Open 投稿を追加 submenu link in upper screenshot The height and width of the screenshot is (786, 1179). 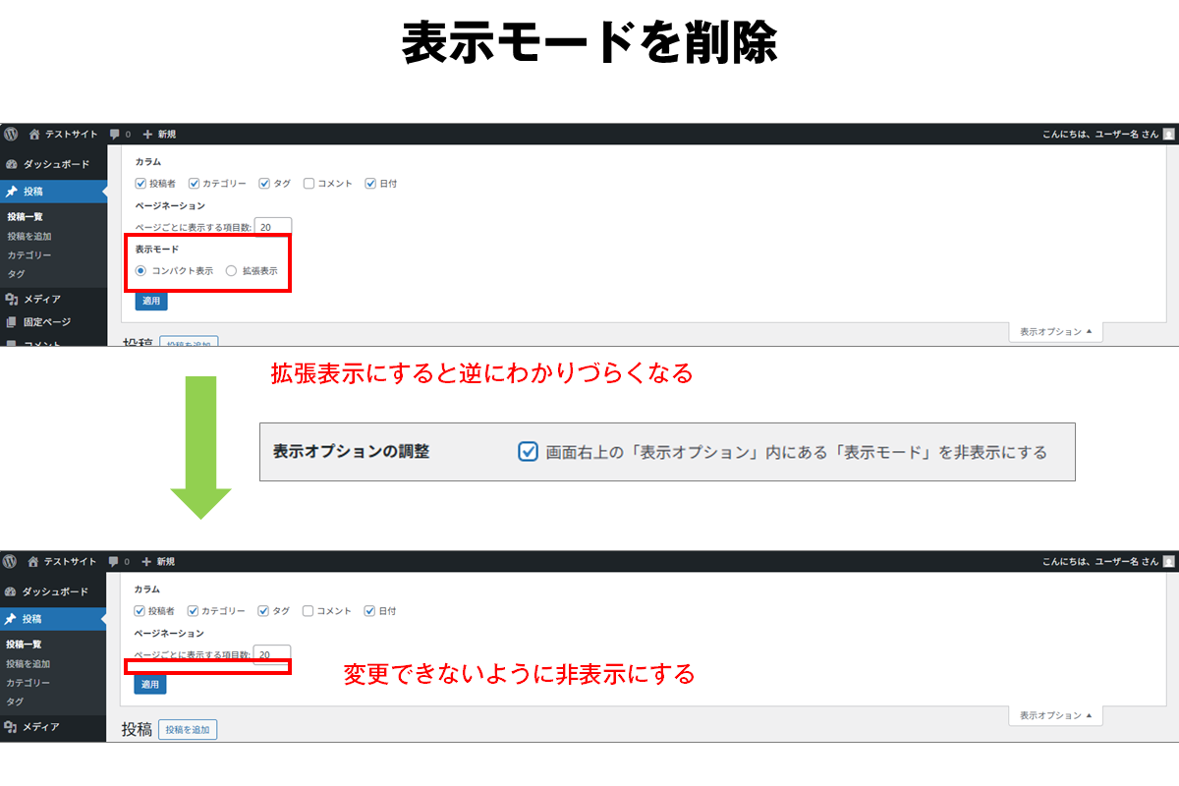click(28, 236)
